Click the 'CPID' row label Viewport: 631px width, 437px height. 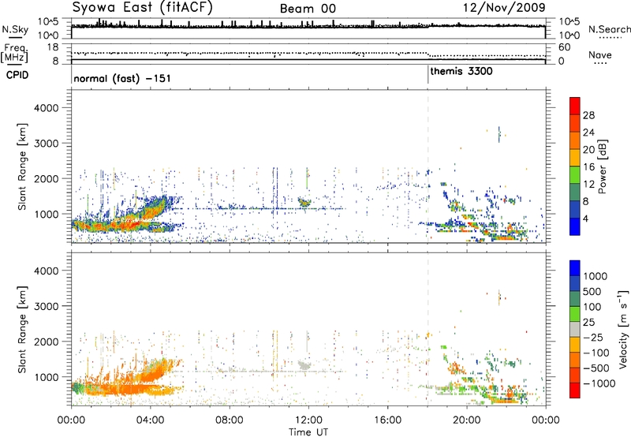[17, 75]
